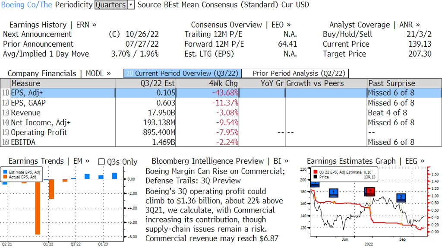
Task: Open the Boeing Co/The security link
Action: click(27, 5)
